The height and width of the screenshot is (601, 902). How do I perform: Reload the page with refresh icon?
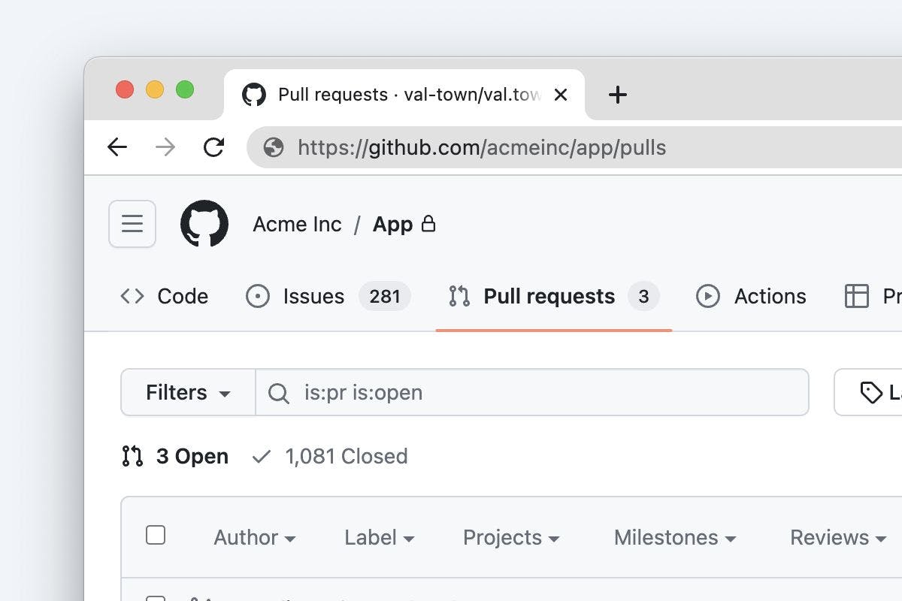pos(214,147)
